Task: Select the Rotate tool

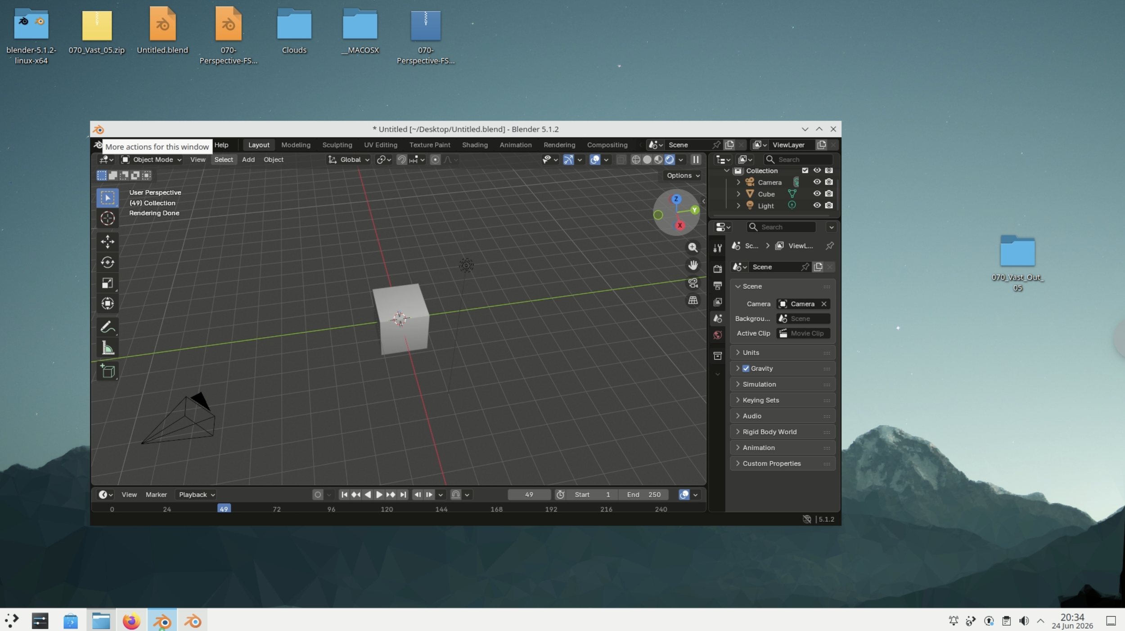Action: coord(107,262)
